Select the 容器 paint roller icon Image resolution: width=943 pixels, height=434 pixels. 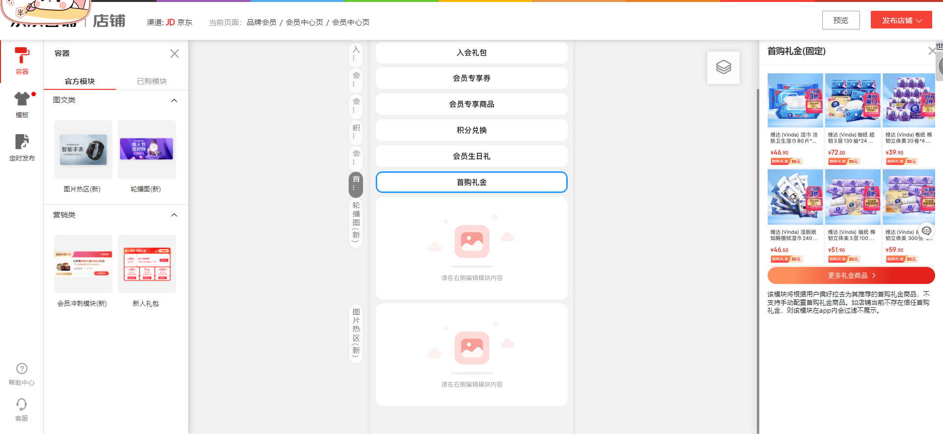tap(22, 56)
